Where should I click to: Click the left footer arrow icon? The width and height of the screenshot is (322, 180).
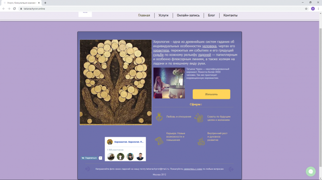click(x=88, y=169)
